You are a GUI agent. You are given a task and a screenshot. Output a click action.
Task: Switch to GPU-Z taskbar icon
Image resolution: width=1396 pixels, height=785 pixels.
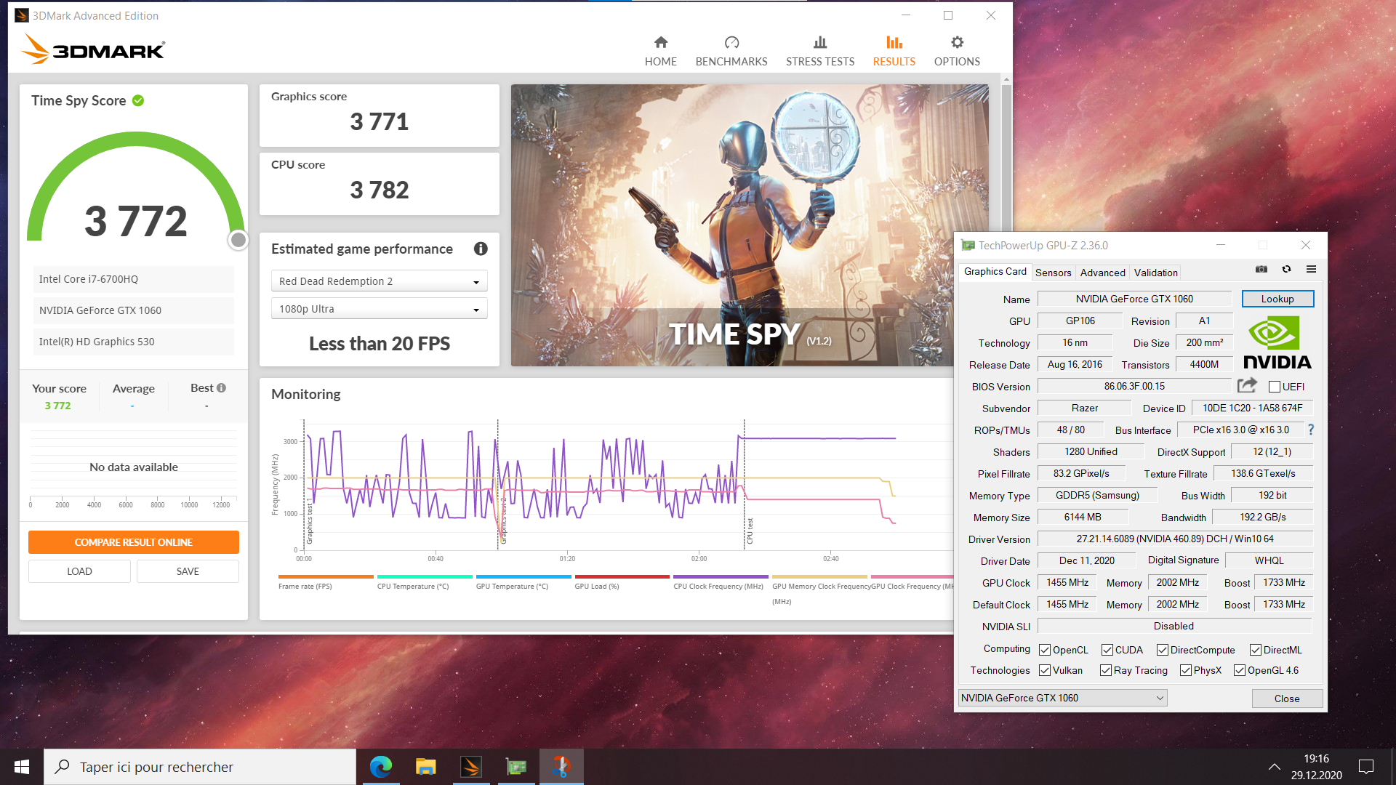516,767
